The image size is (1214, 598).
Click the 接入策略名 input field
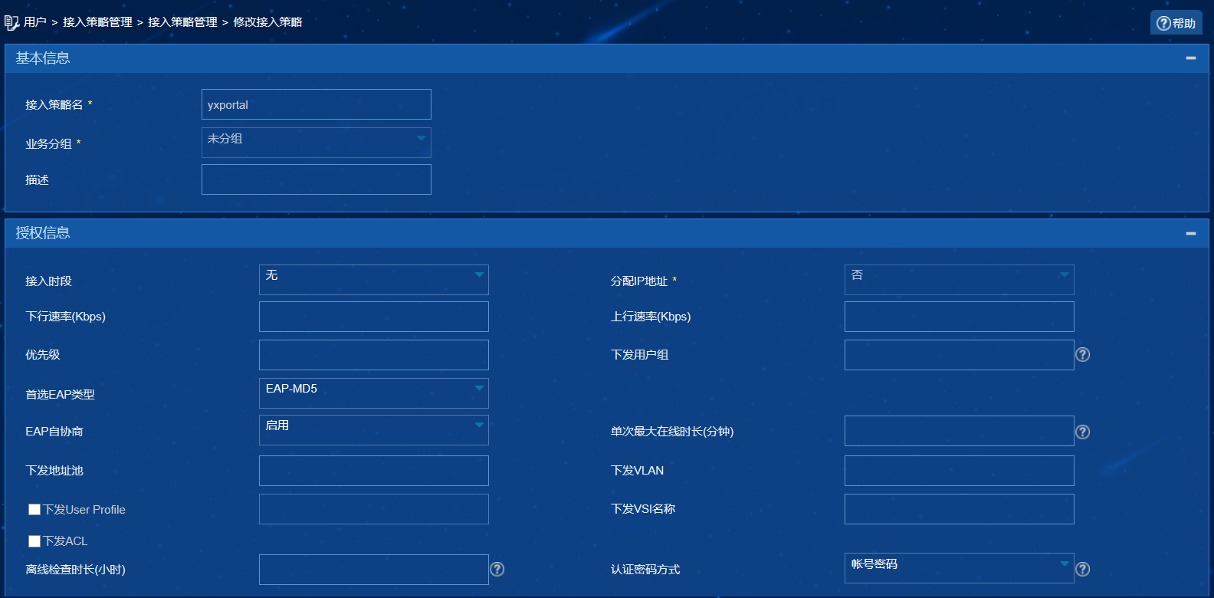pos(317,104)
